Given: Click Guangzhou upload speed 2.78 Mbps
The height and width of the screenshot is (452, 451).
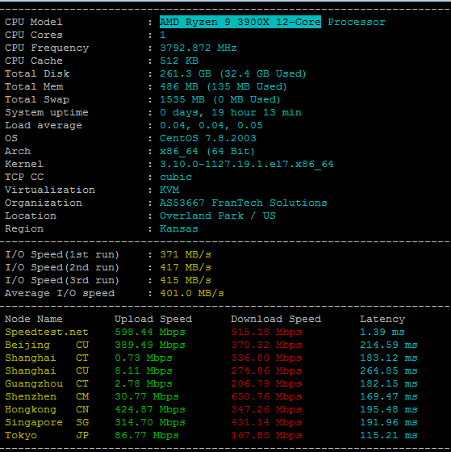Looking at the screenshot, I should [x=144, y=383].
